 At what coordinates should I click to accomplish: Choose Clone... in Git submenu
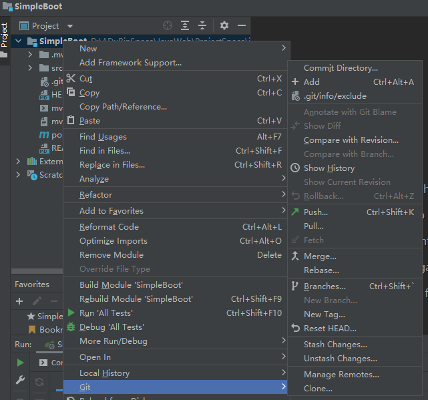click(x=355, y=388)
